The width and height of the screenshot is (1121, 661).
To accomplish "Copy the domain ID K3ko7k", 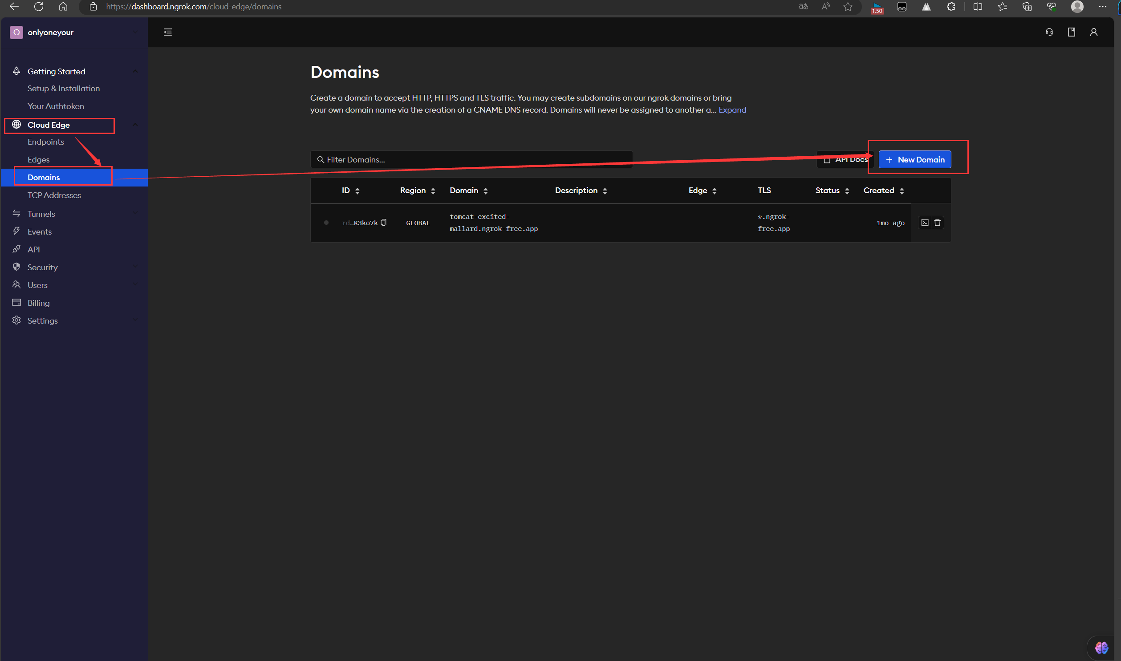I will pos(383,223).
